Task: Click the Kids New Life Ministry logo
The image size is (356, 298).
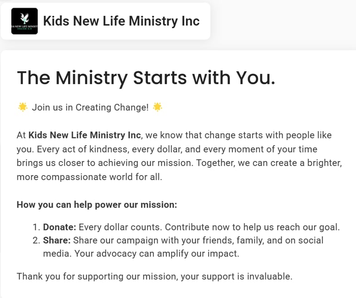Action: [24, 21]
